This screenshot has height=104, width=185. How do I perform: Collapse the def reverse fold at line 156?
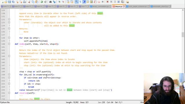[9, 93]
